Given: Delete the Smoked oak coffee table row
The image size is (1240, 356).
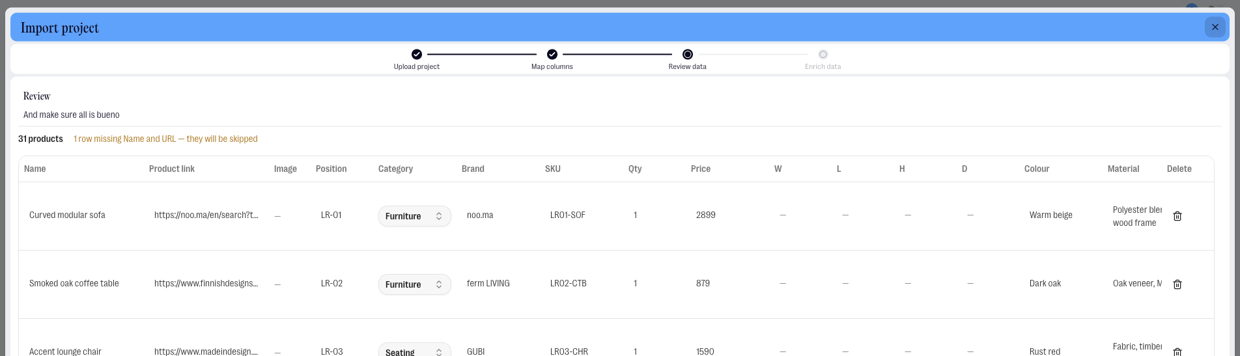Looking at the screenshot, I should click(x=1177, y=284).
